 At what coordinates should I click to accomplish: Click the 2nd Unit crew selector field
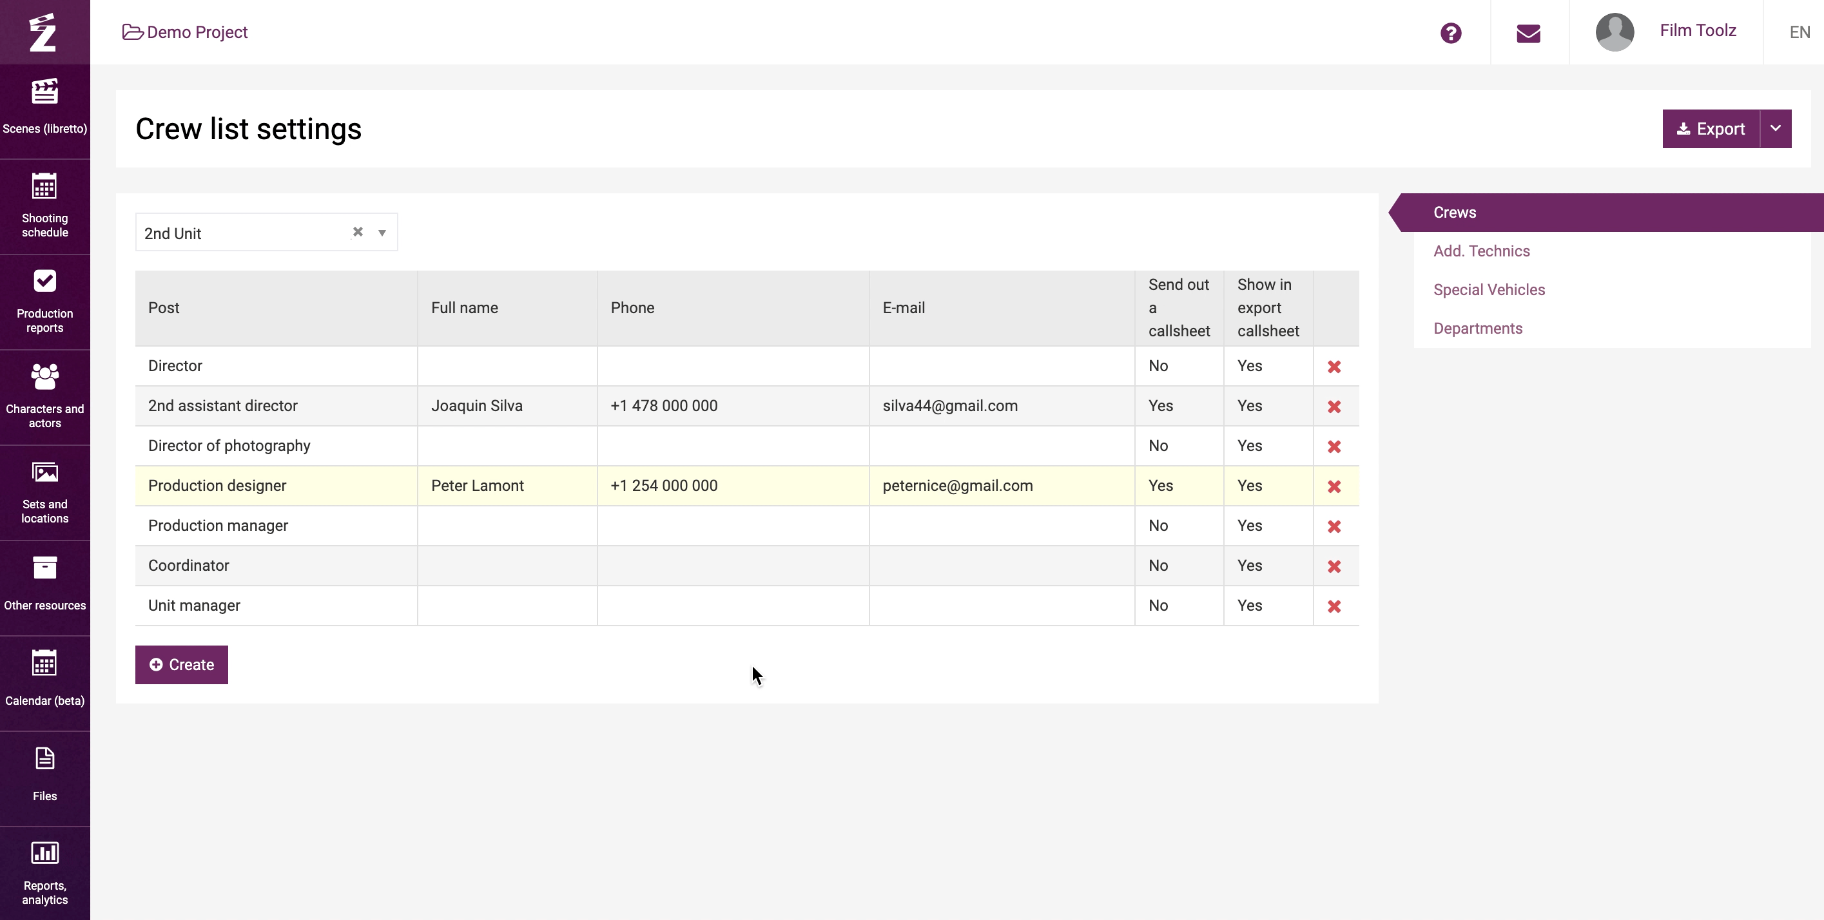266,232
